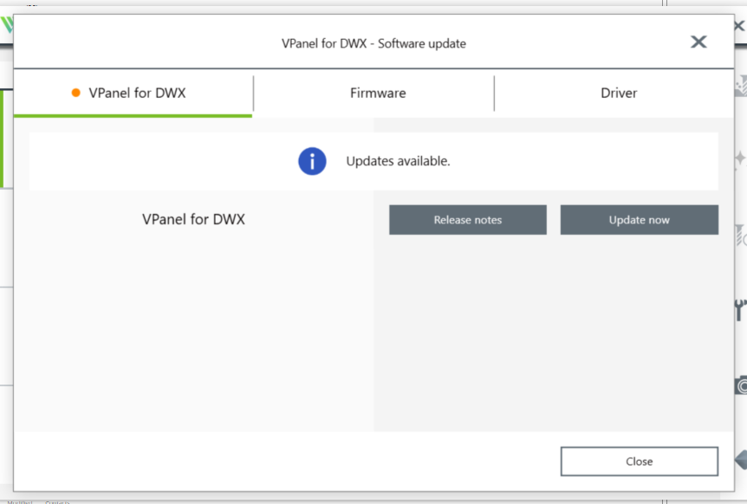Click the 'VPanel for DWX' product label

193,219
